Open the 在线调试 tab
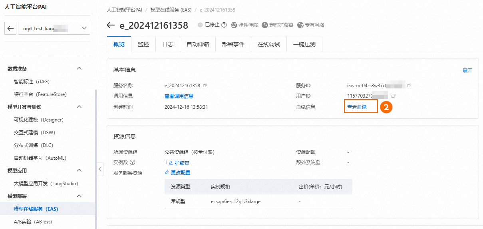Screen dimensions: 483x229 click(x=269, y=44)
